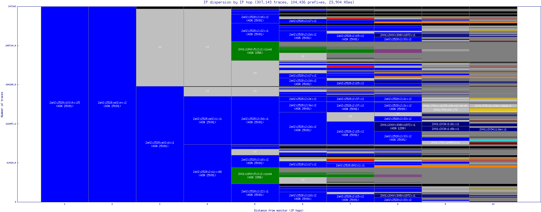541x212 pixels.
Task: Click the x-axis tick label 1
Action: click(x=65, y=204)
